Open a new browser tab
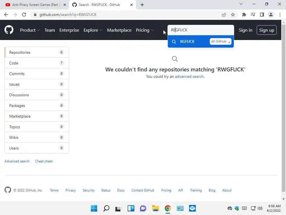This screenshot has width=286, height=215. (142, 5)
